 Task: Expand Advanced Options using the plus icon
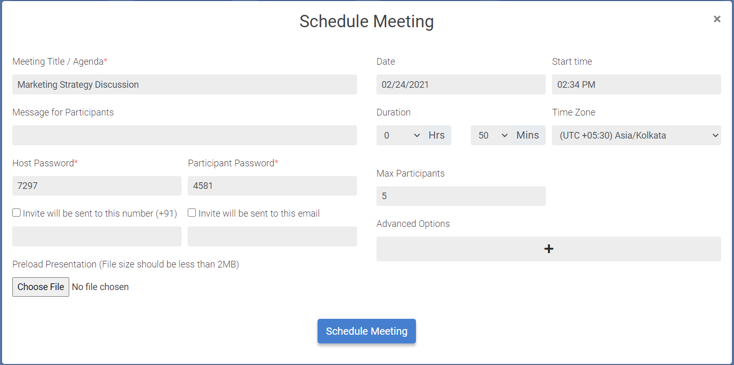(x=548, y=248)
